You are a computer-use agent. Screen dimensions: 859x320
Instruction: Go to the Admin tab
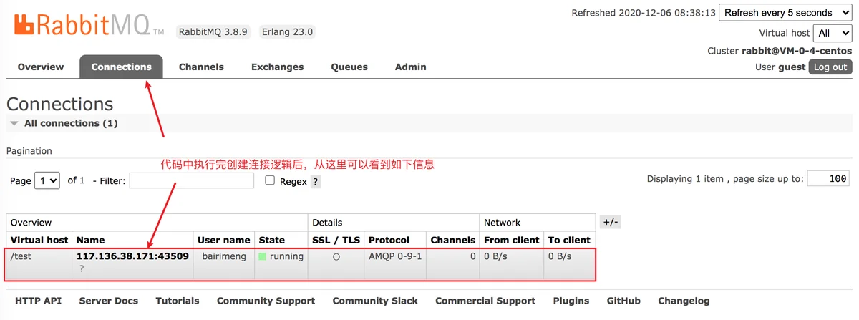(410, 67)
